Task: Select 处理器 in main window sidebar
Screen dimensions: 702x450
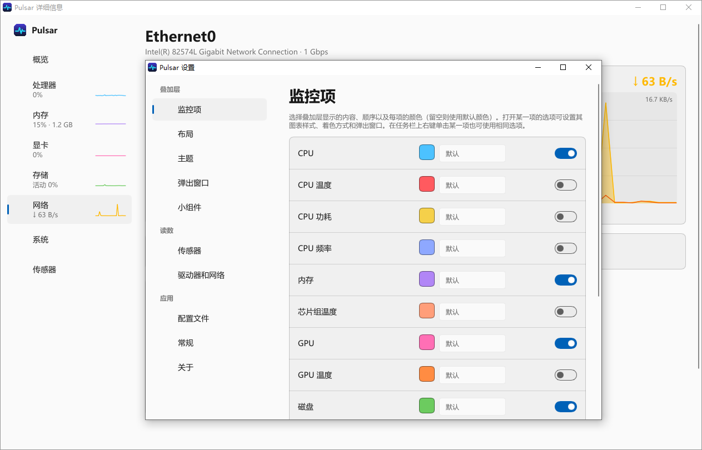Action: point(69,89)
